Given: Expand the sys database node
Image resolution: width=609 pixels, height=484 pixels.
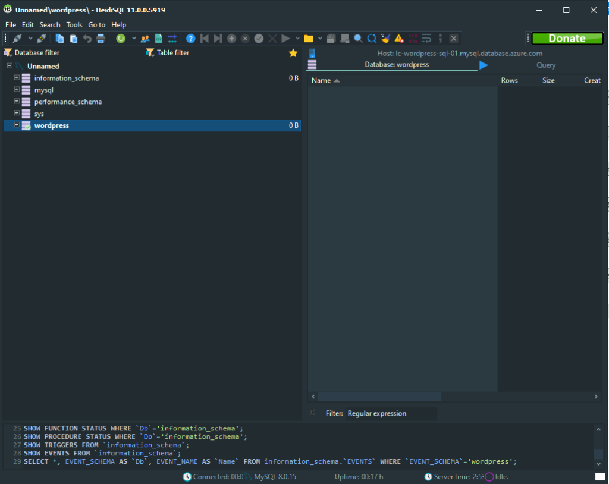Looking at the screenshot, I should (17, 113).
